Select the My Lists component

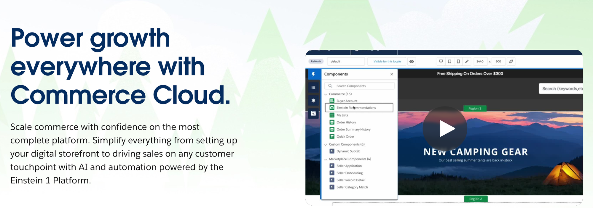339,115
